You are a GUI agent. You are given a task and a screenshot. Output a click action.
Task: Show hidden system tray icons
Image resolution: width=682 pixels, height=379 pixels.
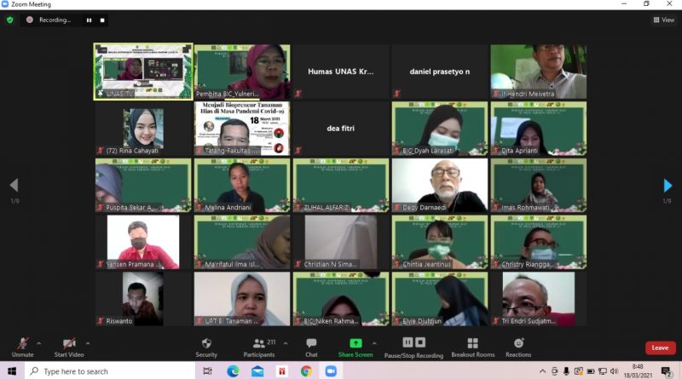(x=542, y=371)
